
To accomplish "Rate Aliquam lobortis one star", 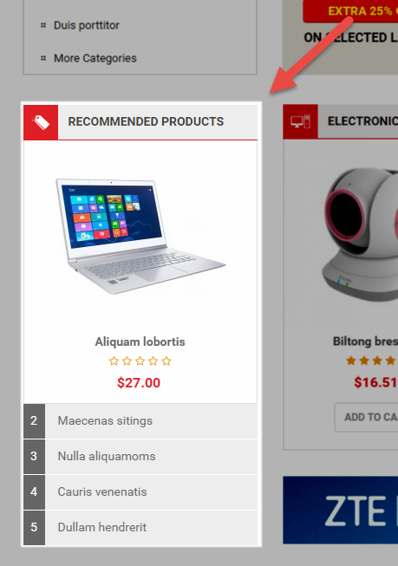I will point(114,361).
